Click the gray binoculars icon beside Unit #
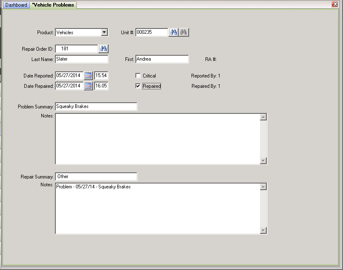 pos(184,32)
